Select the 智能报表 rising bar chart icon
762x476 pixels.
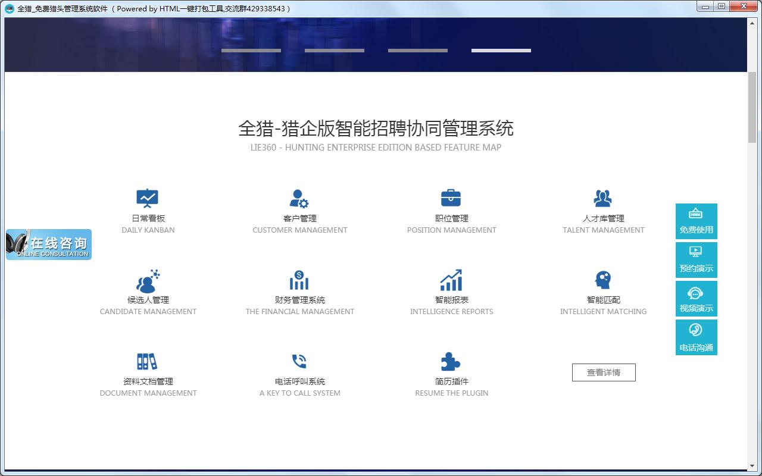pos(451,280)
